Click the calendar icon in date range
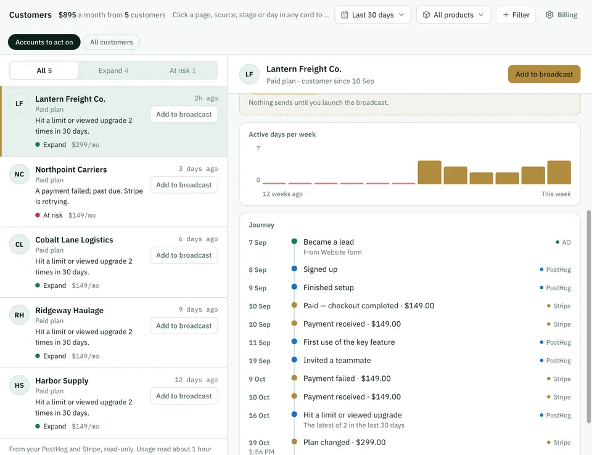The width and height of the screenshot is (592, 455). 344,15
